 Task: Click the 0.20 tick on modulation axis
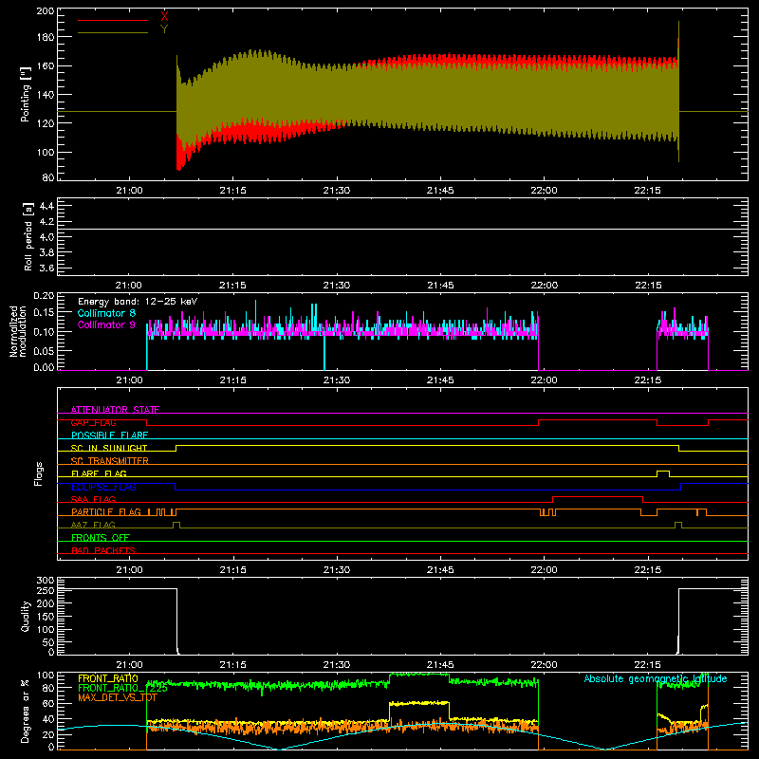coord(45,295)
